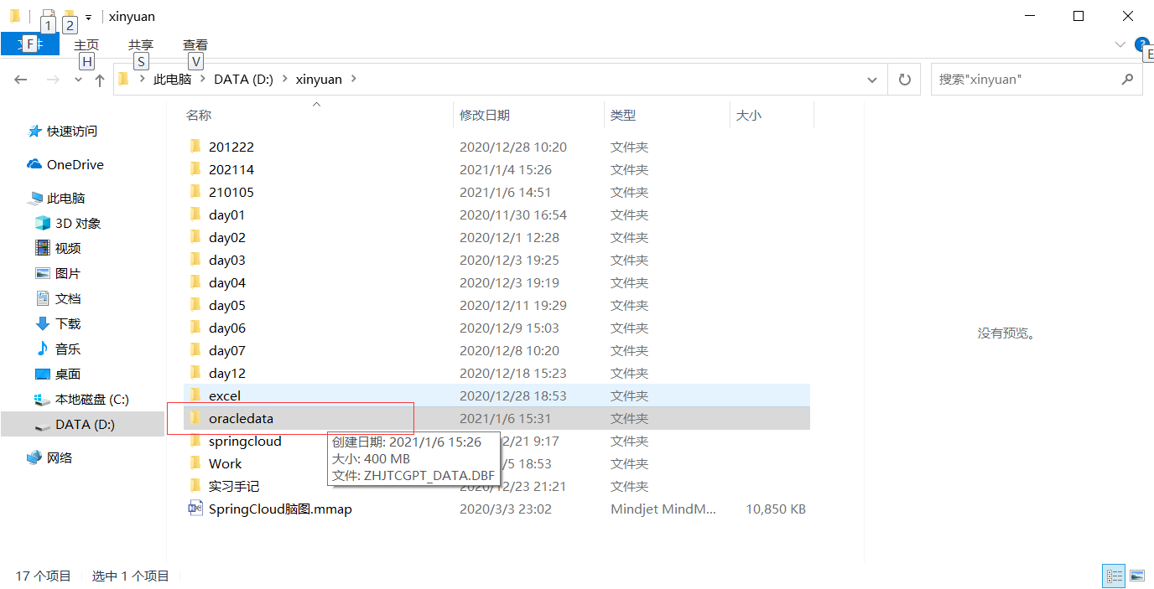
Task: Sort by 类型 column header
Action: point(623,115)
